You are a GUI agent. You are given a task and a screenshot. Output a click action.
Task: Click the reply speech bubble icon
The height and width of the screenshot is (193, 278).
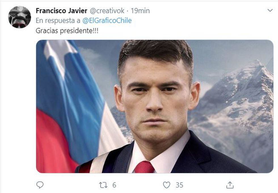tap(40, 185)
